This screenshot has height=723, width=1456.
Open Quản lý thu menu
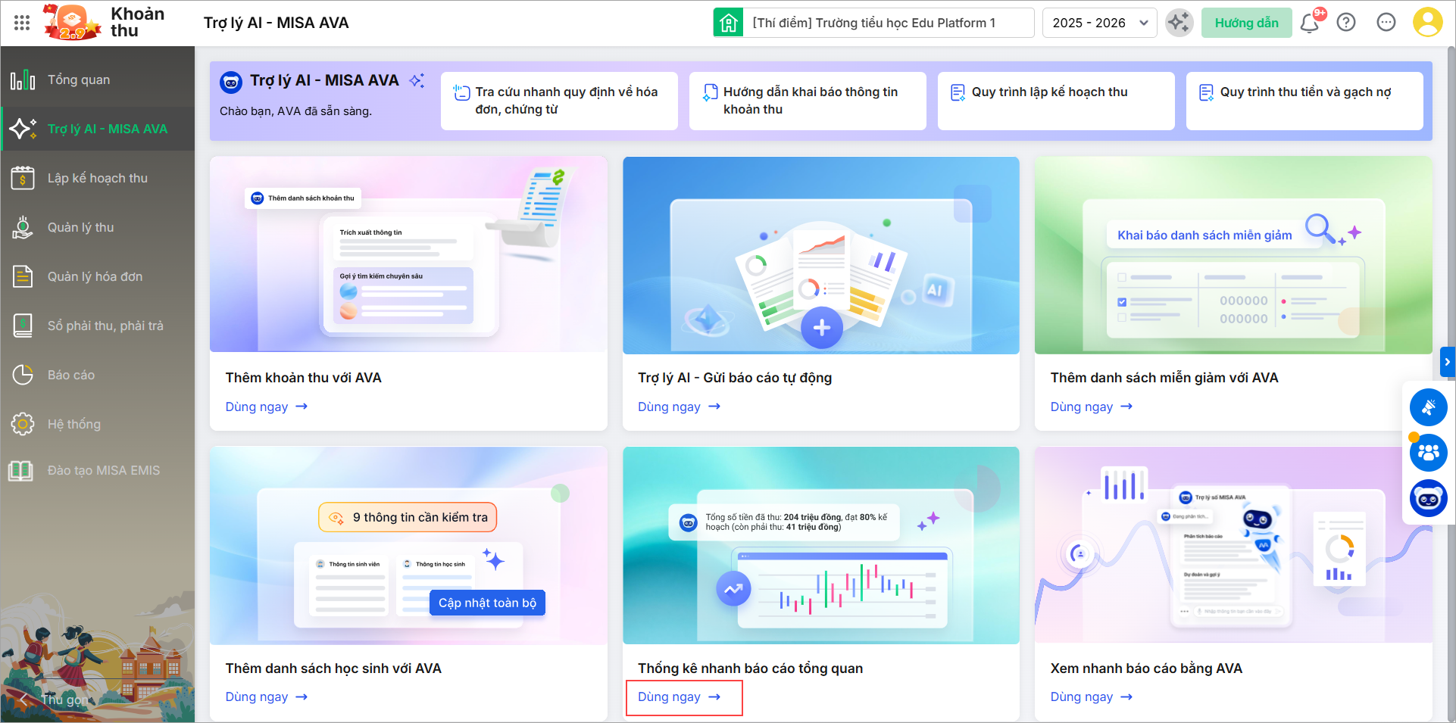click(98, 227)
